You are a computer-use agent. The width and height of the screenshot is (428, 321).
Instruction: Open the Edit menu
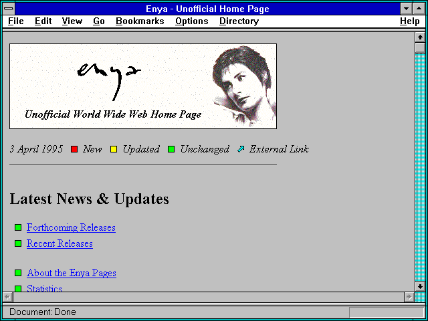(43, 21)
